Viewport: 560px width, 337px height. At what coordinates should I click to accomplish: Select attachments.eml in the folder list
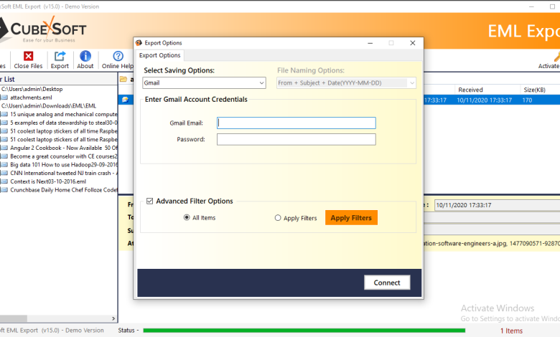point(31,98)
